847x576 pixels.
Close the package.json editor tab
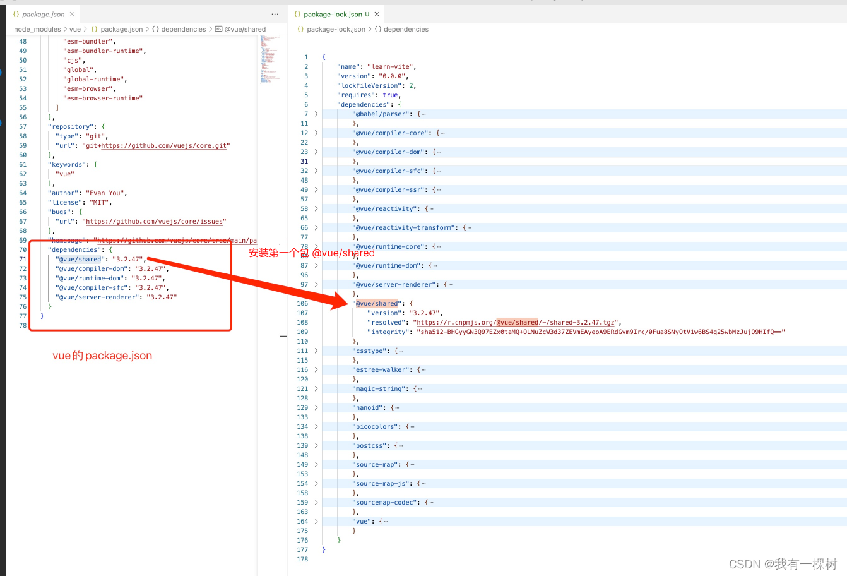coord(73,14)
